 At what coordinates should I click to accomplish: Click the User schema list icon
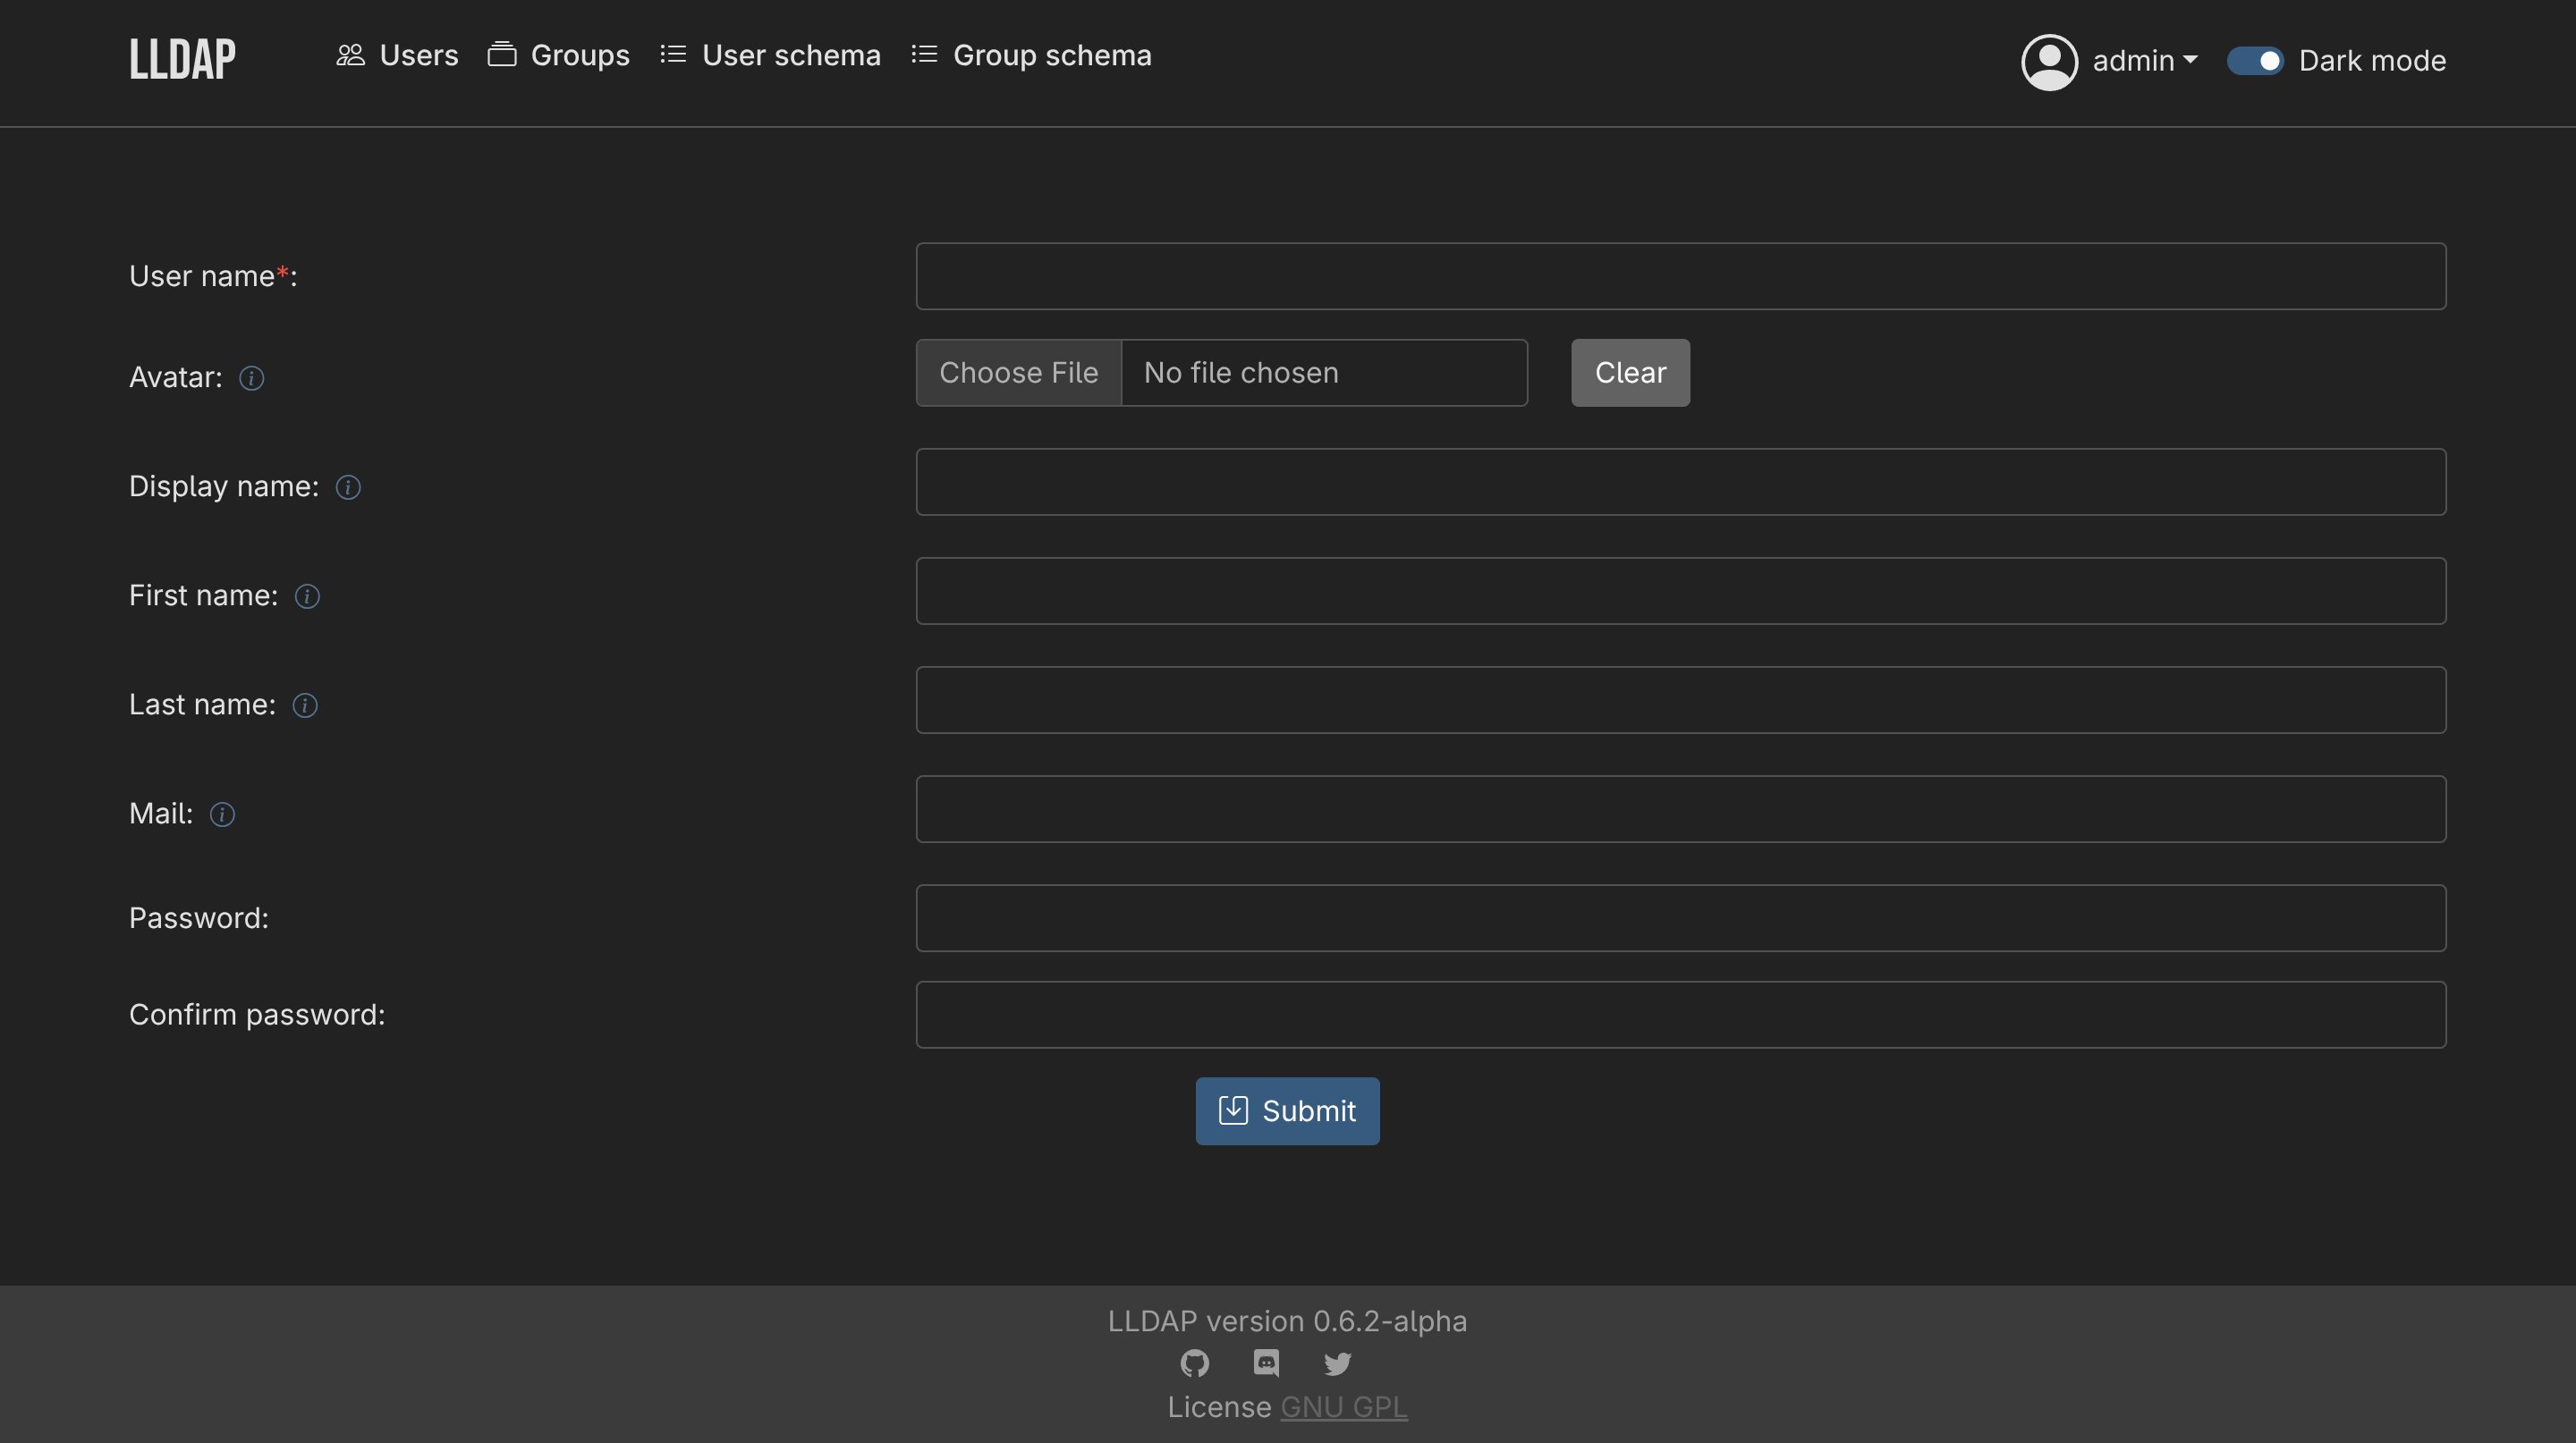click(x=673, y=56)
